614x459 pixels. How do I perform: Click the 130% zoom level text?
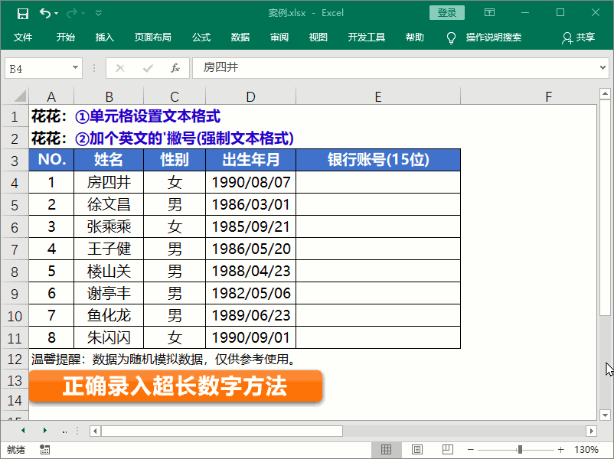pos(586,450)
